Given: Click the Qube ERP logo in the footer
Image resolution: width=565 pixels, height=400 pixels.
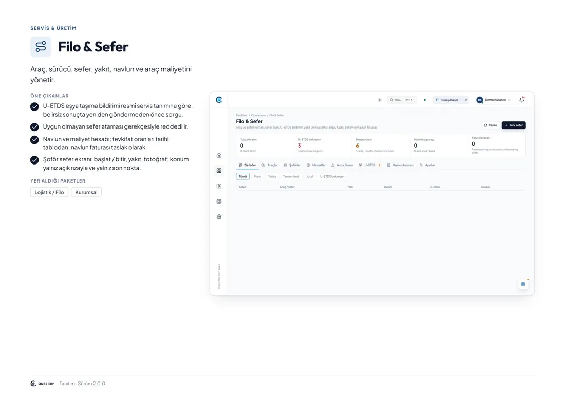Looking at the screenshot, I should (43, 384).
